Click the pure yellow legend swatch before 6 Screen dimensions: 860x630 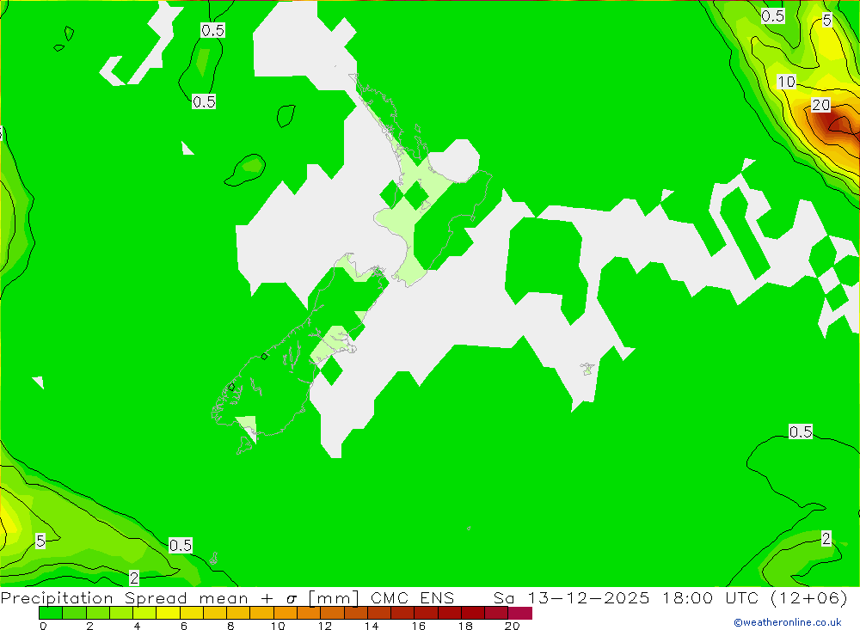[168, 613]
